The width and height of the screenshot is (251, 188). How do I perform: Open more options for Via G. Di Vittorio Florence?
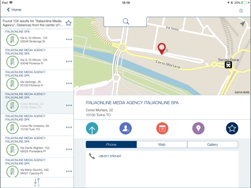[69, 61]
